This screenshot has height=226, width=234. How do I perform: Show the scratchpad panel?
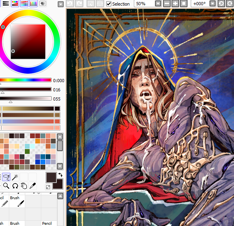[x=42, y=4]
